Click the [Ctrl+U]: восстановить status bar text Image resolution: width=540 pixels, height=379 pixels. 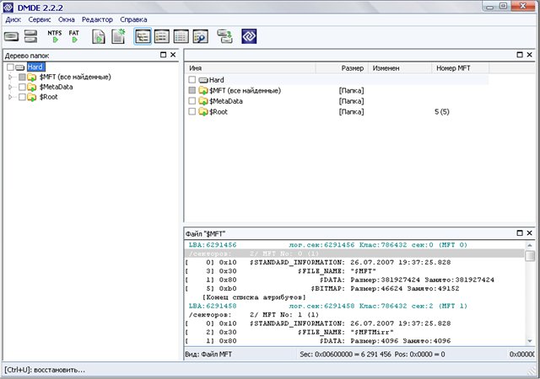click(x=45, y=370)
